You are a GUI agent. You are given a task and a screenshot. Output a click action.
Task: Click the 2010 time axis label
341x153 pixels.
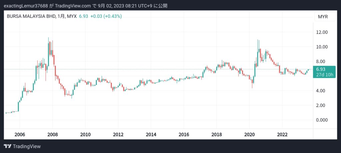(x=86, y=134)
